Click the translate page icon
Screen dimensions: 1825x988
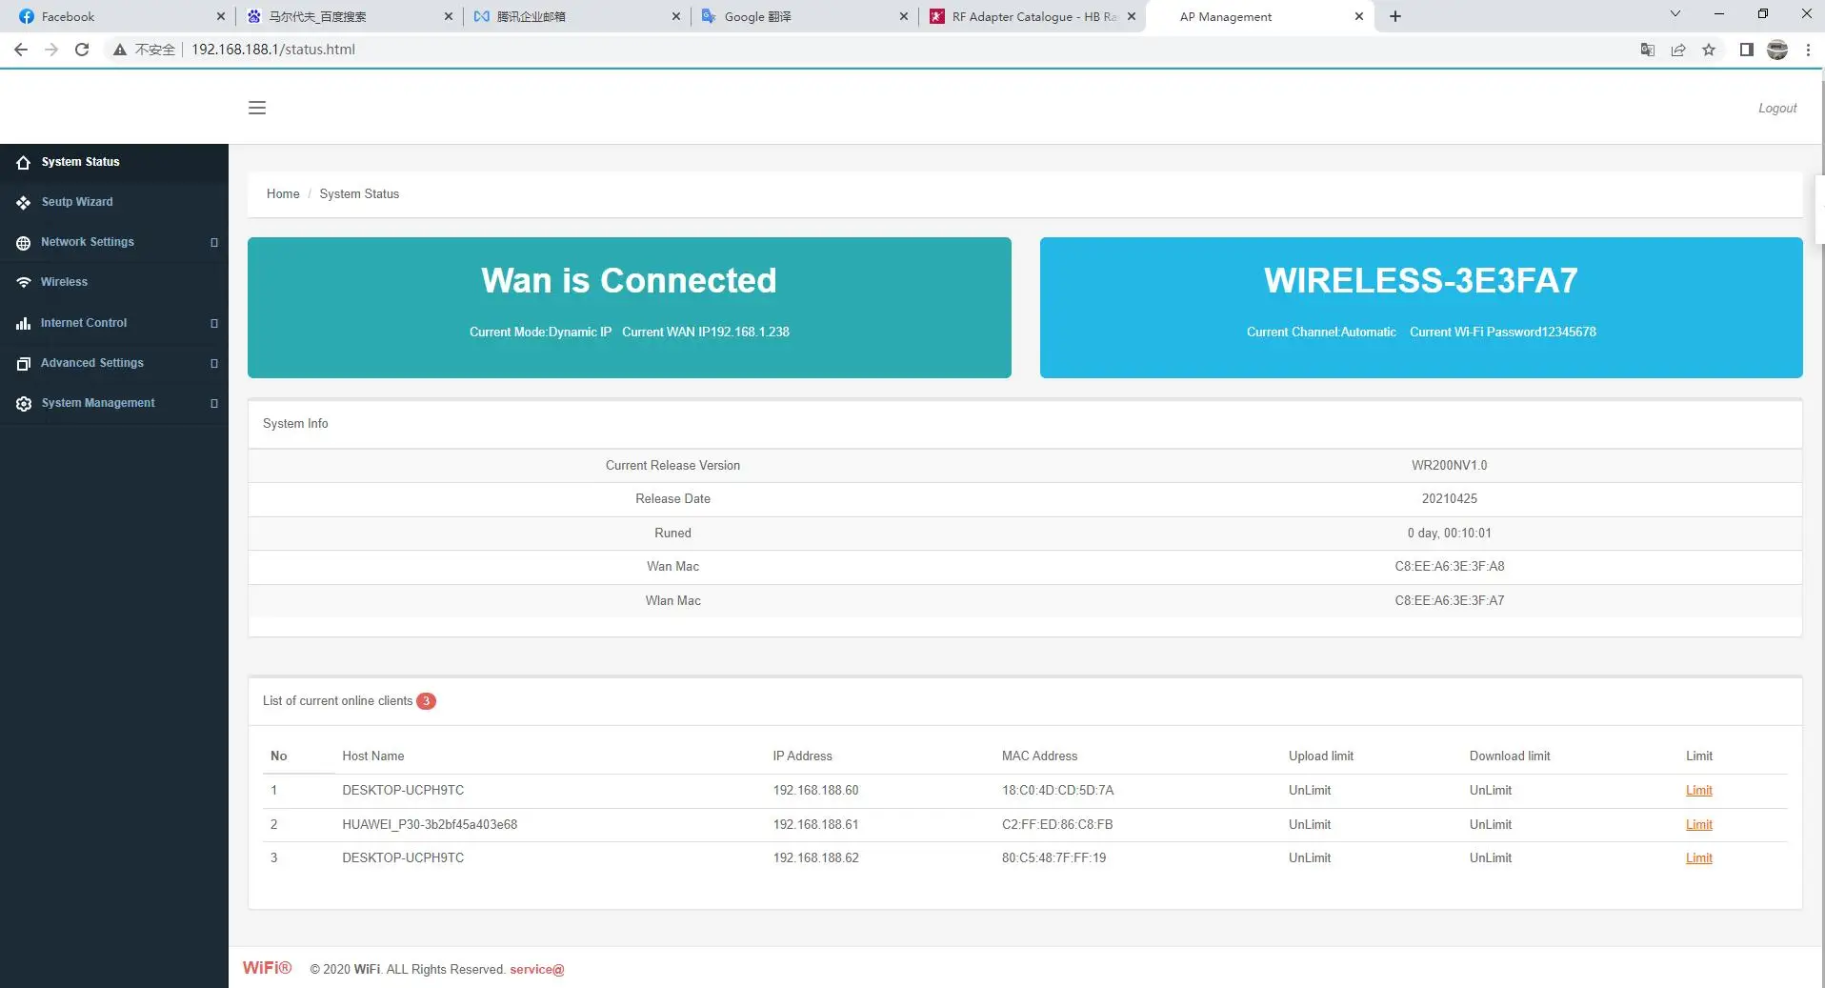coord(1647,50)
